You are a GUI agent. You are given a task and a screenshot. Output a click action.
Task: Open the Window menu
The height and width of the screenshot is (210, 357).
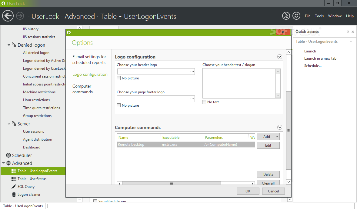pyautogui.click(x=335, y=16)
